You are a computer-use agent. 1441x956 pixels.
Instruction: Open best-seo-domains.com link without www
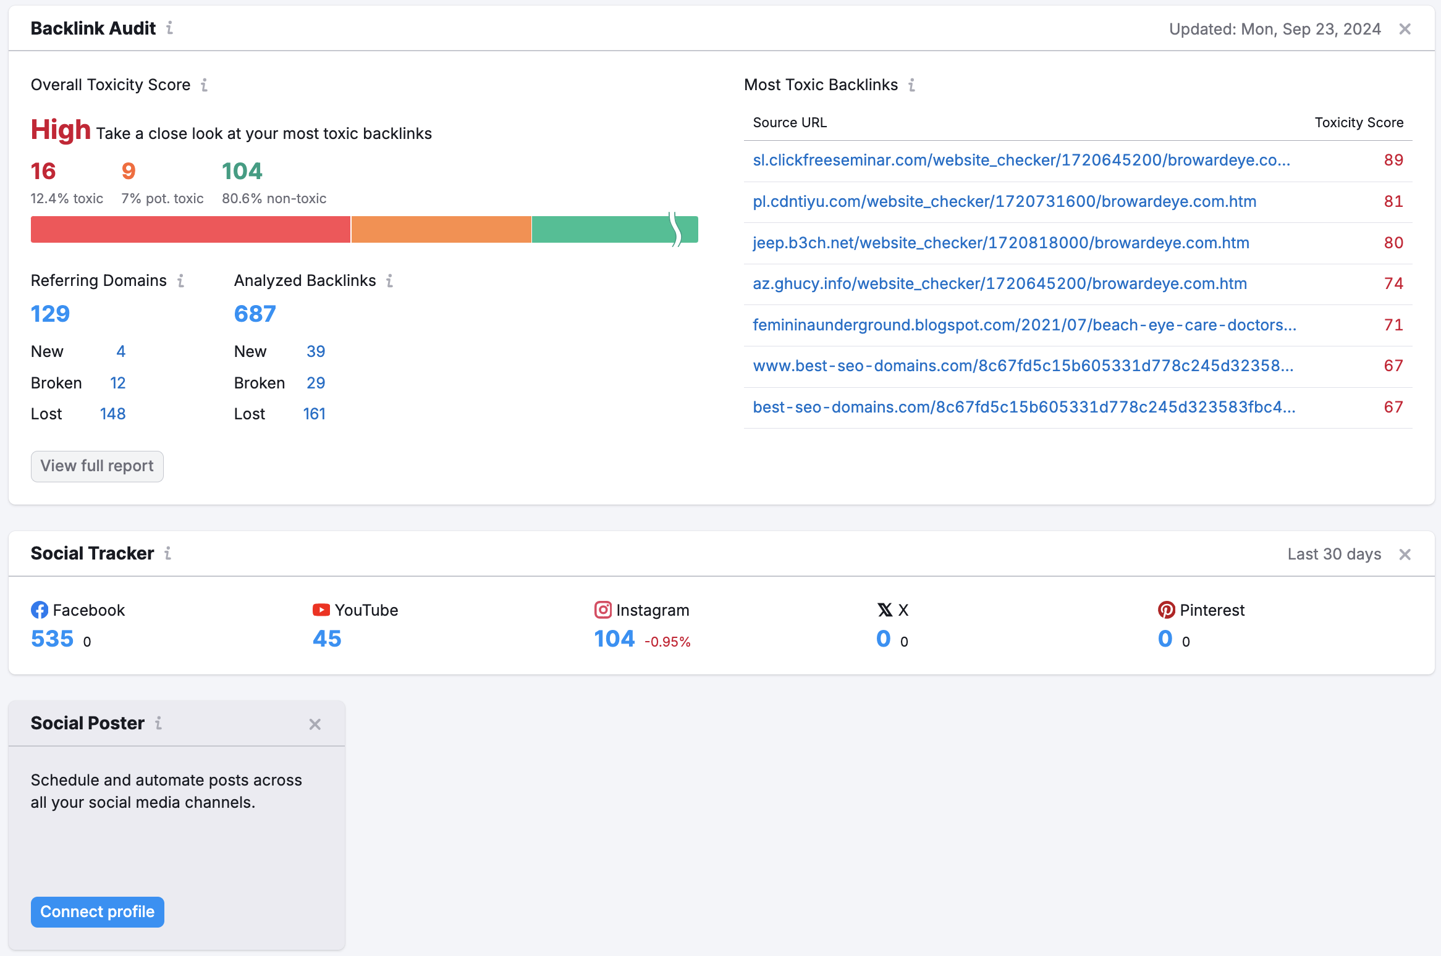[1024, 408]
